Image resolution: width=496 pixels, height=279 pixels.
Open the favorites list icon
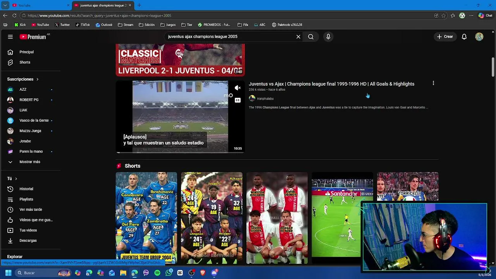pos(453,15)
